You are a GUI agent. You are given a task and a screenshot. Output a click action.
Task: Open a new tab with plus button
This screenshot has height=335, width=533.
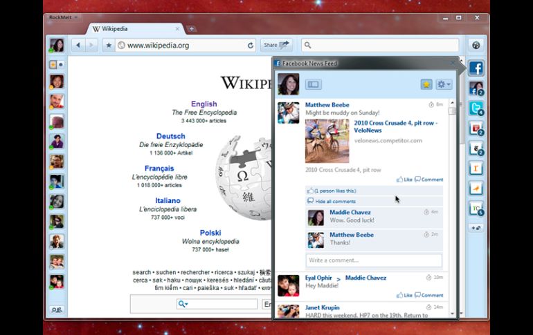pos(192,29)
